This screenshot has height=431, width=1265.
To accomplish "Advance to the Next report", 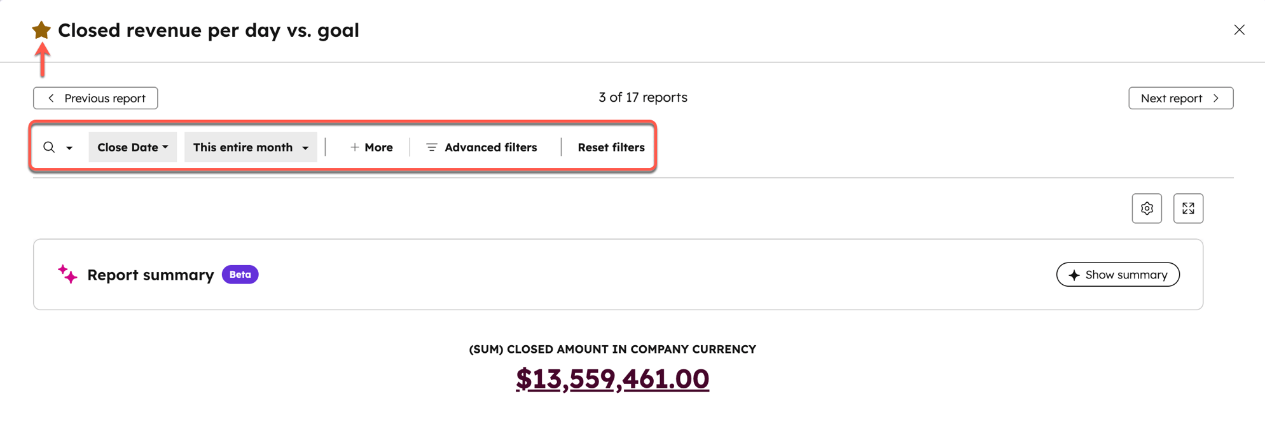I will point(1180,98).
